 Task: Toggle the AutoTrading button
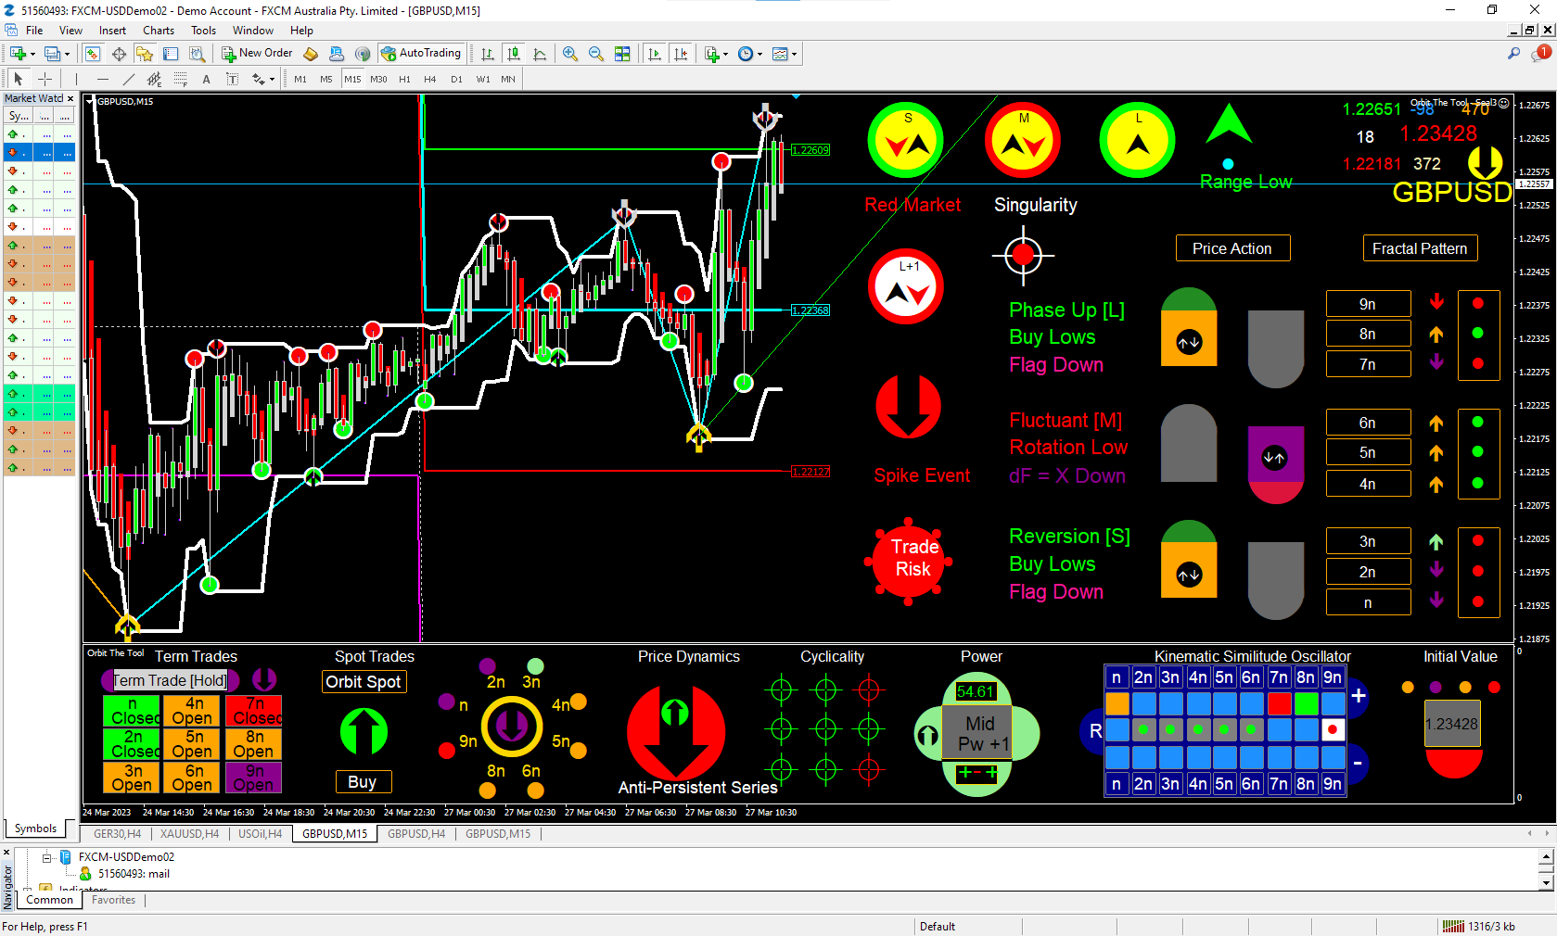(x=421, y=54)
